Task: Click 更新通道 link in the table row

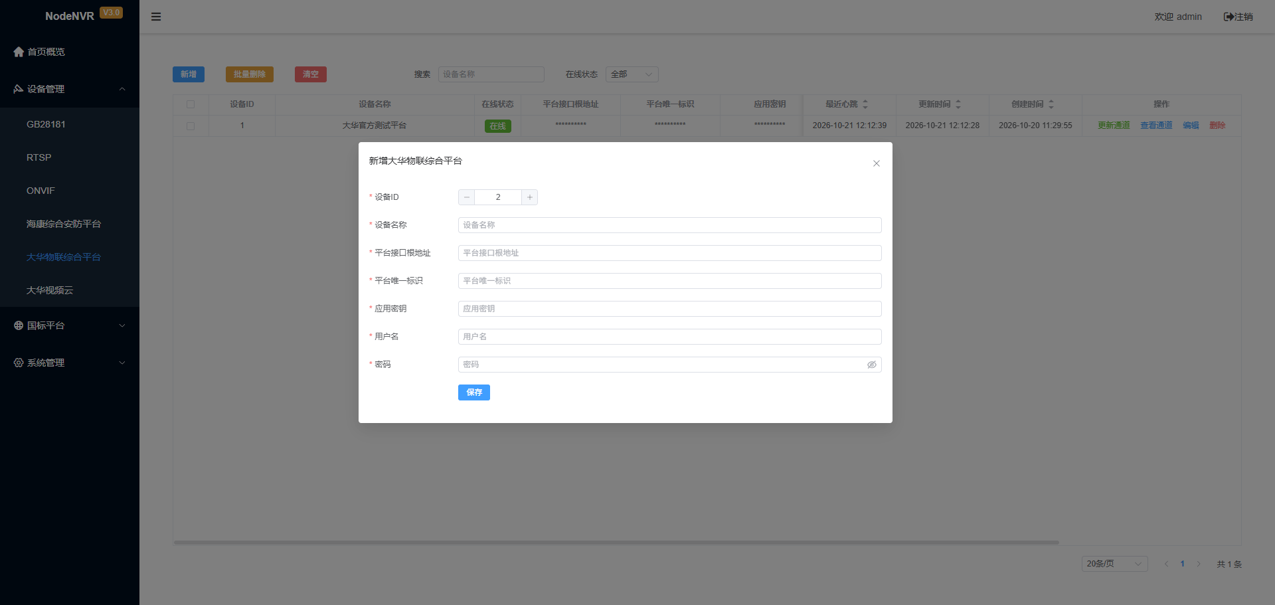Action: (1114, 126)
